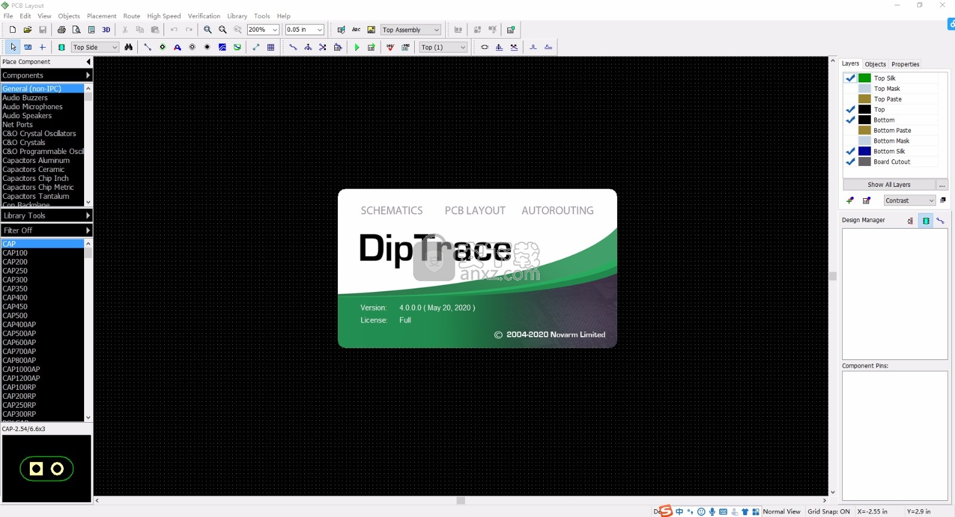
Task: Select the place dimension arrow tool
Action: pos(256,47)
